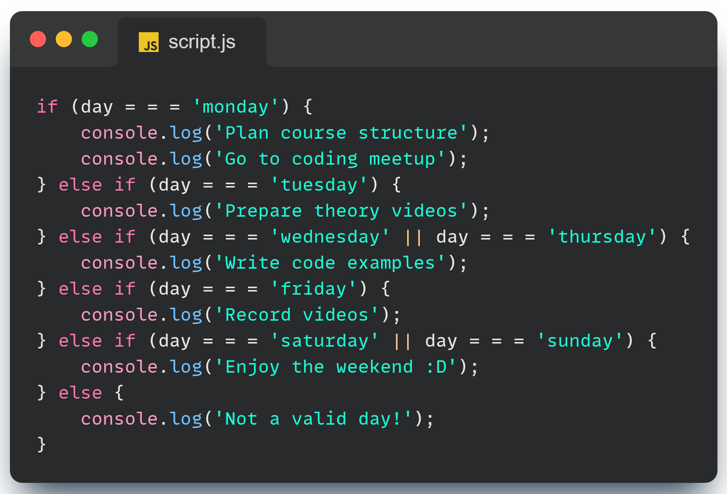Click the green maximize window dot
The width and height of the screenshot is (727, 494).
(90, 39)
